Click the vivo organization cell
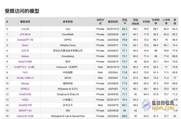Image resolution: width=181 pixels, height=119 pixels. point(68,29)
